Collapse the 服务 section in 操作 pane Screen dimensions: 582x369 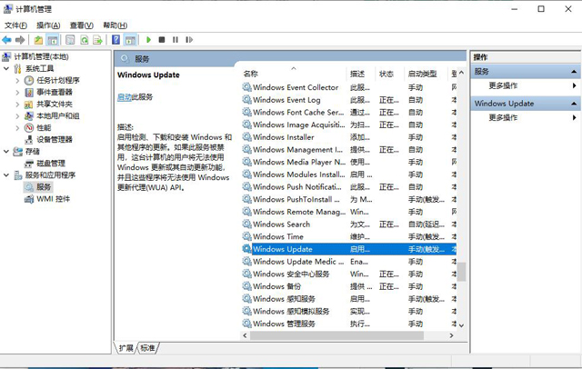pyautogui.click(x=574, y=72)
